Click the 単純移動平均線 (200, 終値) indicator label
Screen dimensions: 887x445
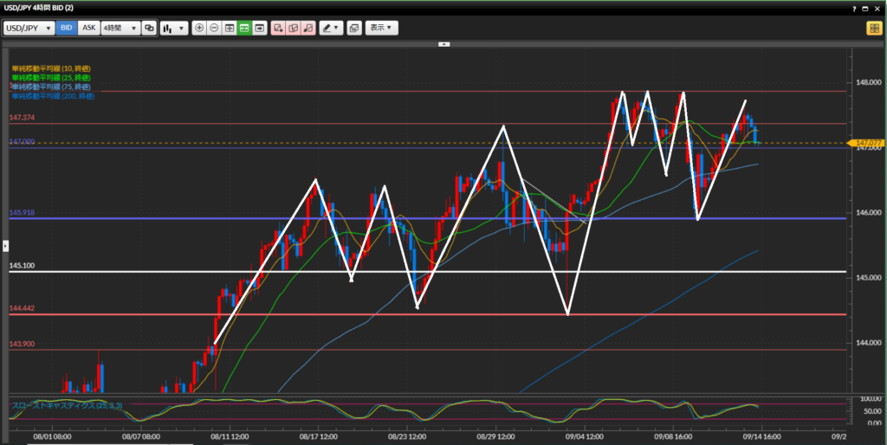click(52, 95)
